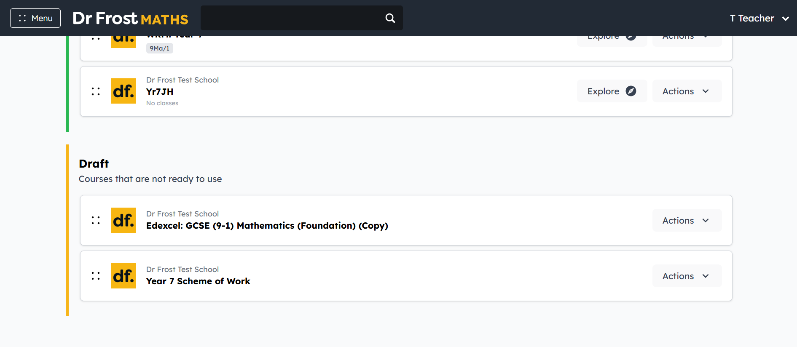
Task: Click the 9Ma/1 class tag
Action: click(x=160, y=48)
